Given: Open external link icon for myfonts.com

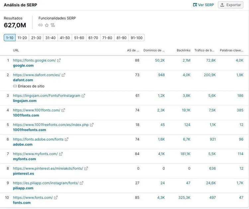Looking at the screenshot, I should [61, 154].
